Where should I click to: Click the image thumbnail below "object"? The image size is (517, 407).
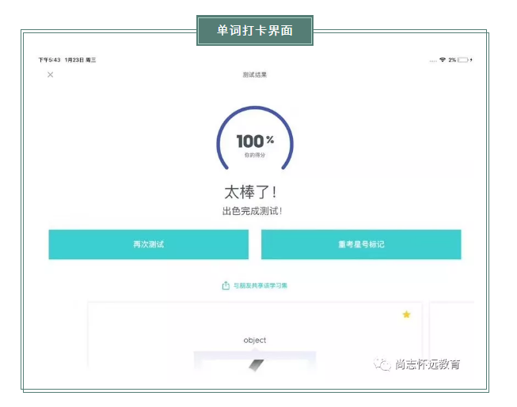(255, 364)
